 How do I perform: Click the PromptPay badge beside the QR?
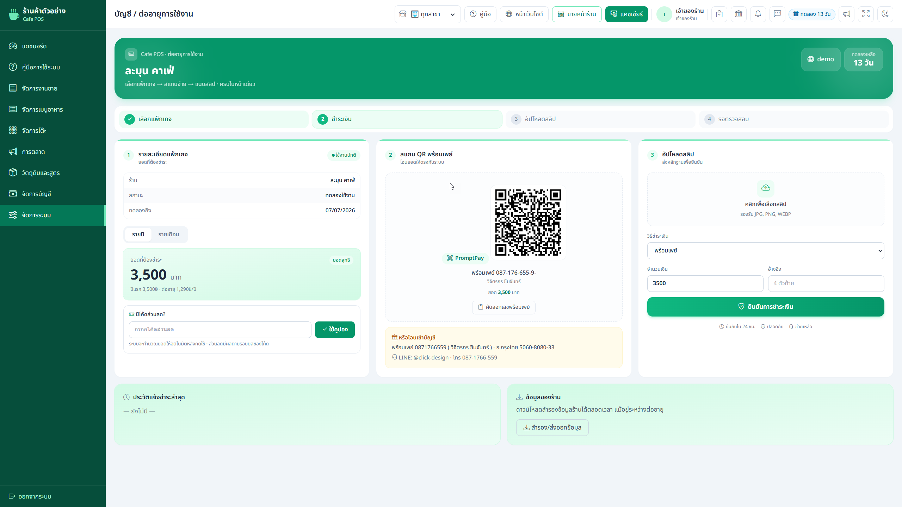pos(465,258)
